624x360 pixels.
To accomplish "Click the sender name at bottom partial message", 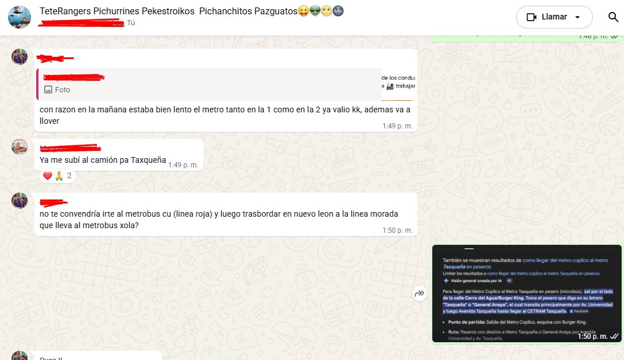I will pyautogui.click(x=51, y=358).
